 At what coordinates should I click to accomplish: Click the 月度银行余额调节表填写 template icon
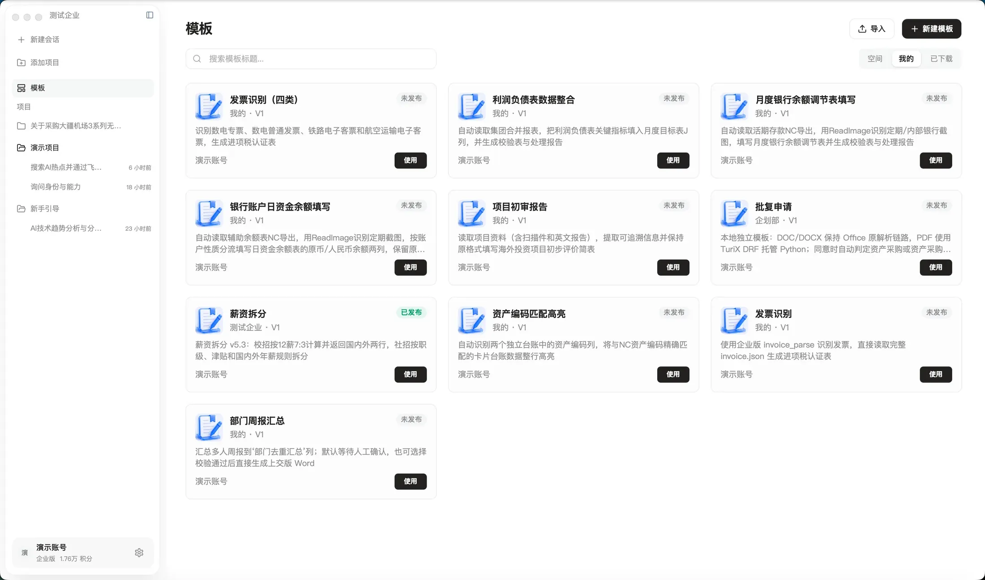tap(734, 106)
